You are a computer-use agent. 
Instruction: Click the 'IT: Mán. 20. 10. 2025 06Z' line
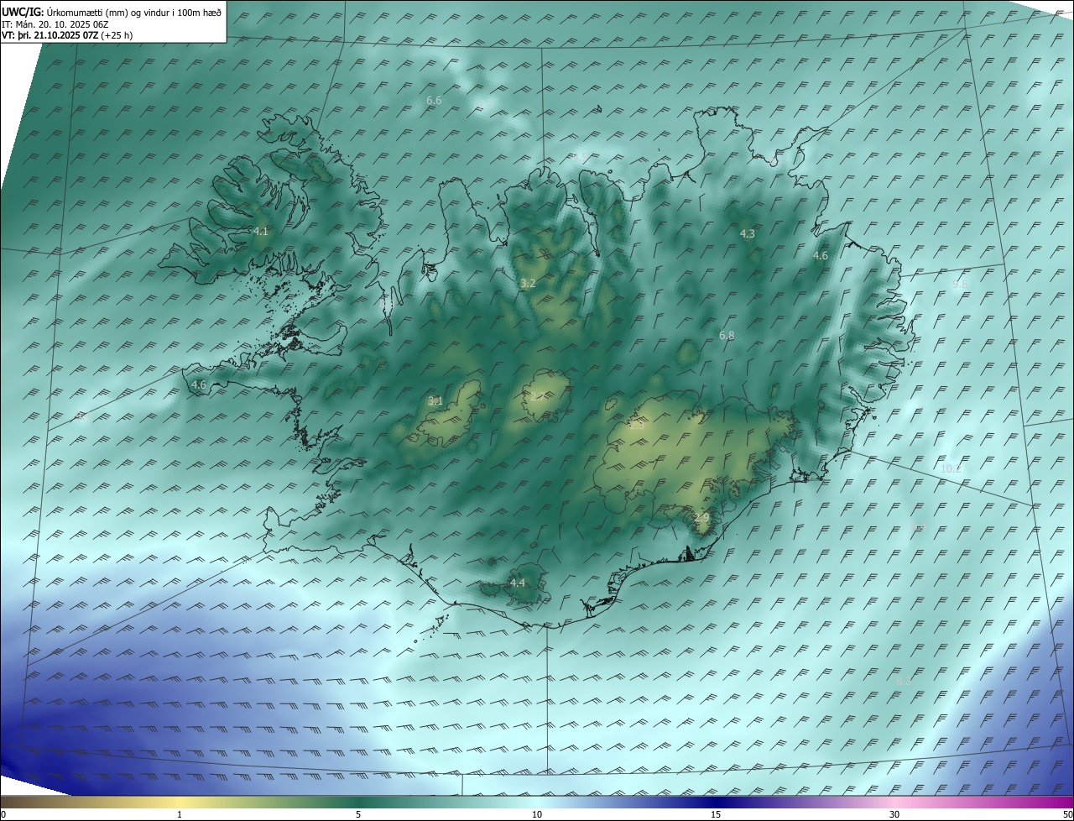(x=55, y=24)
